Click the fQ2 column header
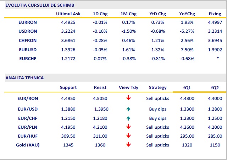This screenshot has height=160, width=227. pyautogui.click(x=215, y=87)
